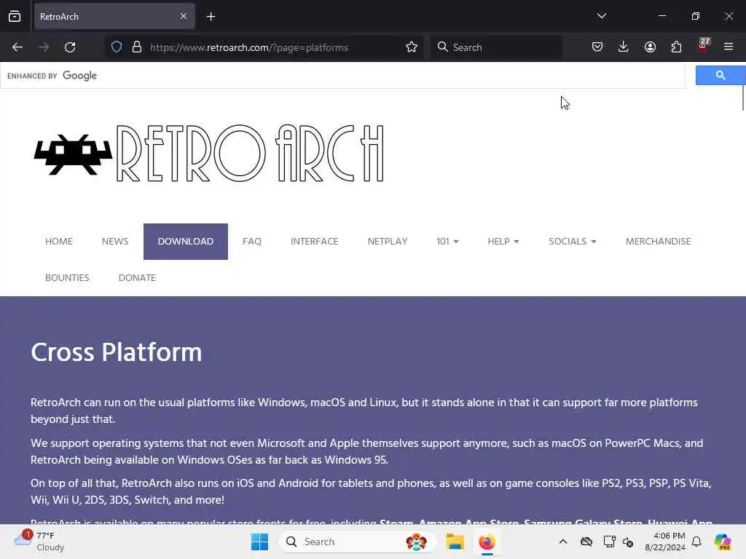Open the INTERFACE nav item

click(315, 242)
